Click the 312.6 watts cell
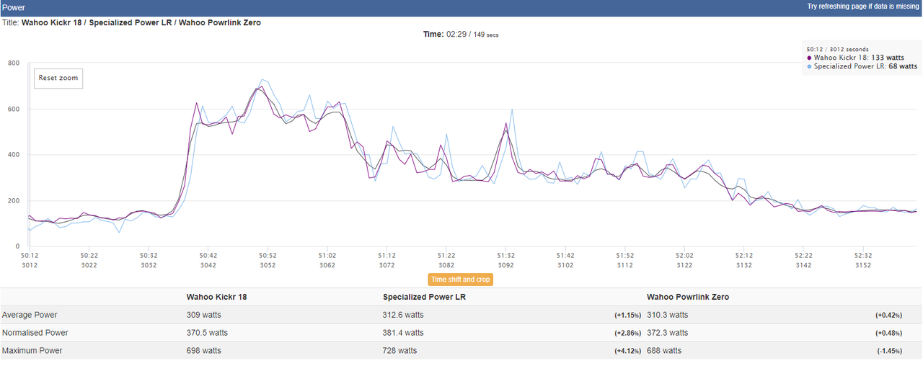 (403, 315)
